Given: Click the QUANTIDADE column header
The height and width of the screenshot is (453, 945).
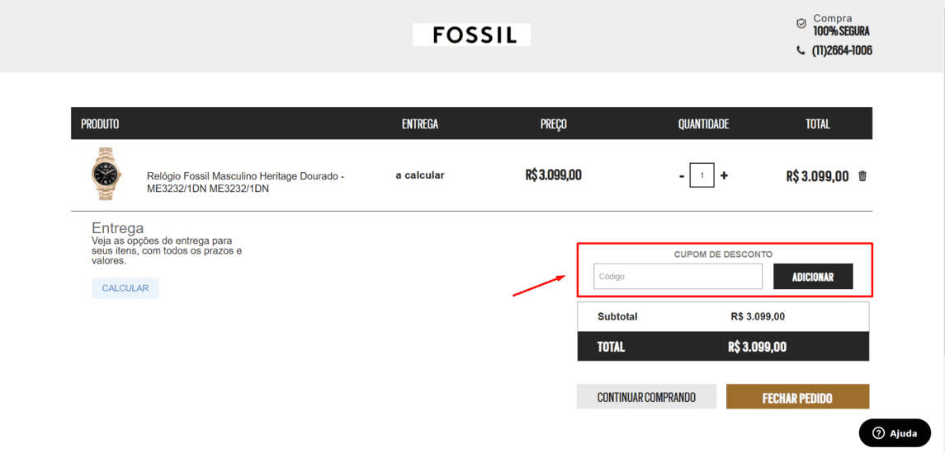Looking at the screenshot, I should click(x=703, y=124).
